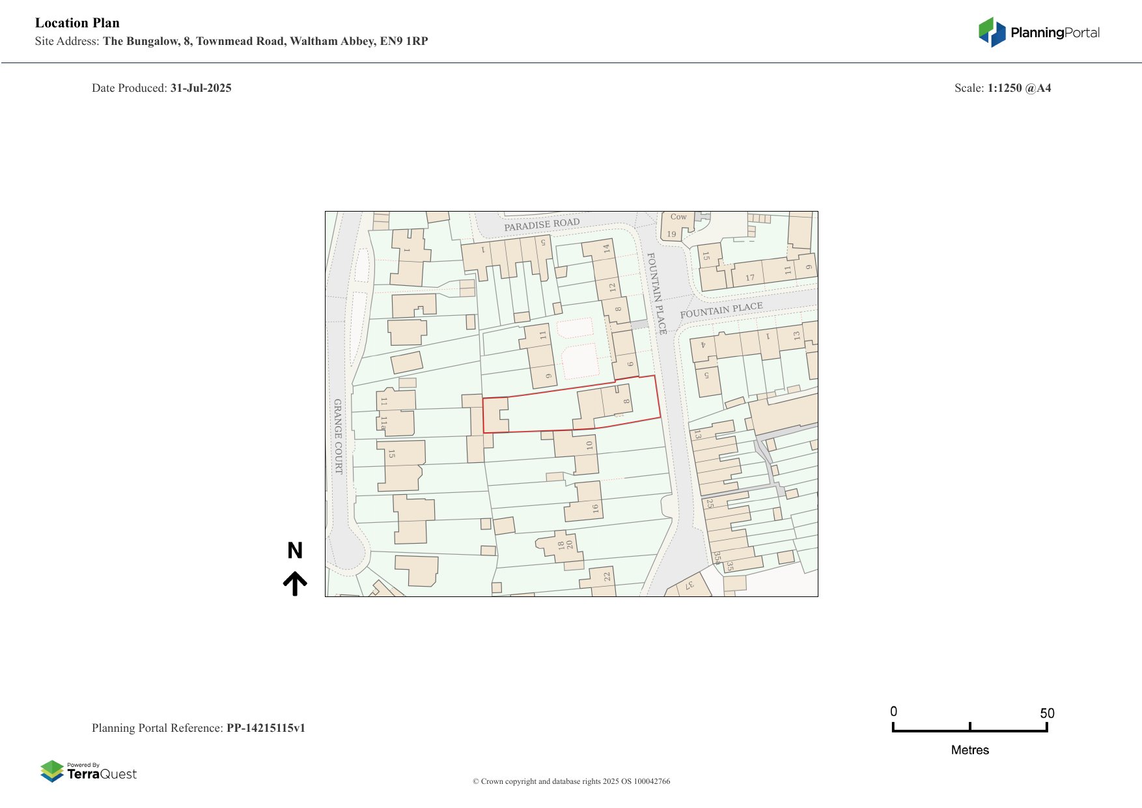This screenshot has height=808, width=1142.
Task: Click the Grange Court street label
Action: (338, 436)
